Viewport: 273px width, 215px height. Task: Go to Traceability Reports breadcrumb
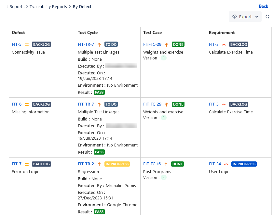(48, 6)
